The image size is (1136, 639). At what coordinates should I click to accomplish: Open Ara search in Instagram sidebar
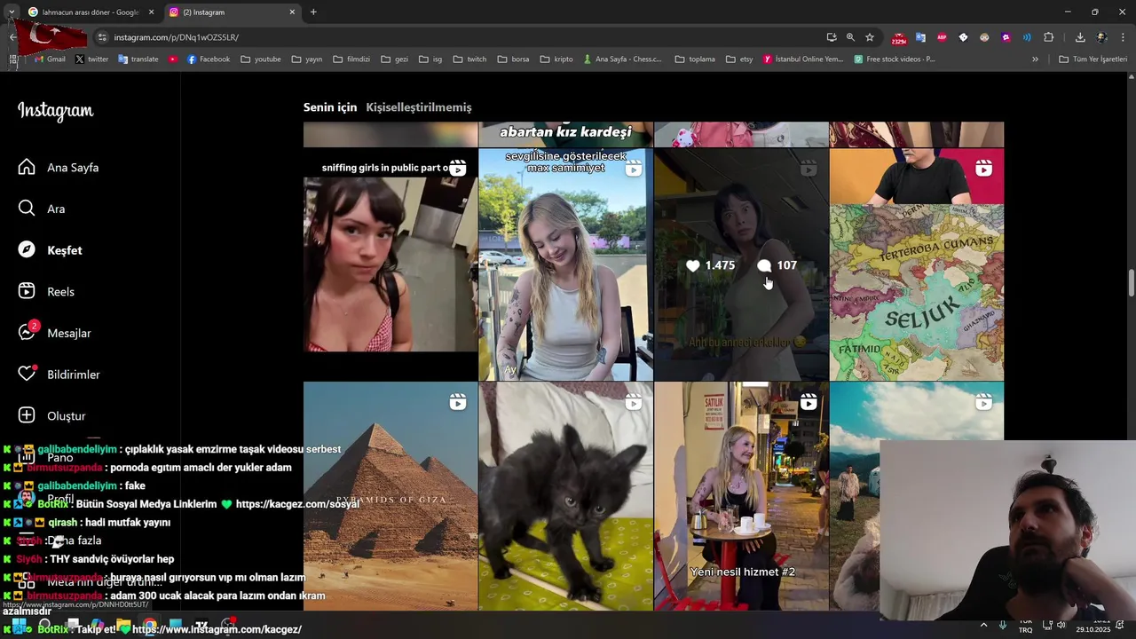pyautogui.click(x=42, y=209)
